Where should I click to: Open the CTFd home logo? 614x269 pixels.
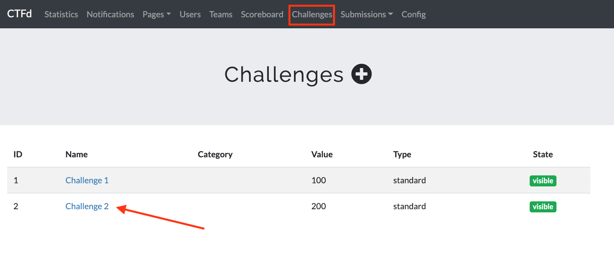tap(19, 14)
